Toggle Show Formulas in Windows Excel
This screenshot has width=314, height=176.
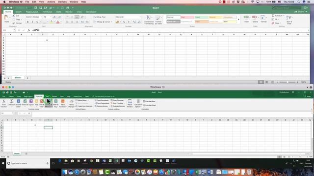click(117, 100)
